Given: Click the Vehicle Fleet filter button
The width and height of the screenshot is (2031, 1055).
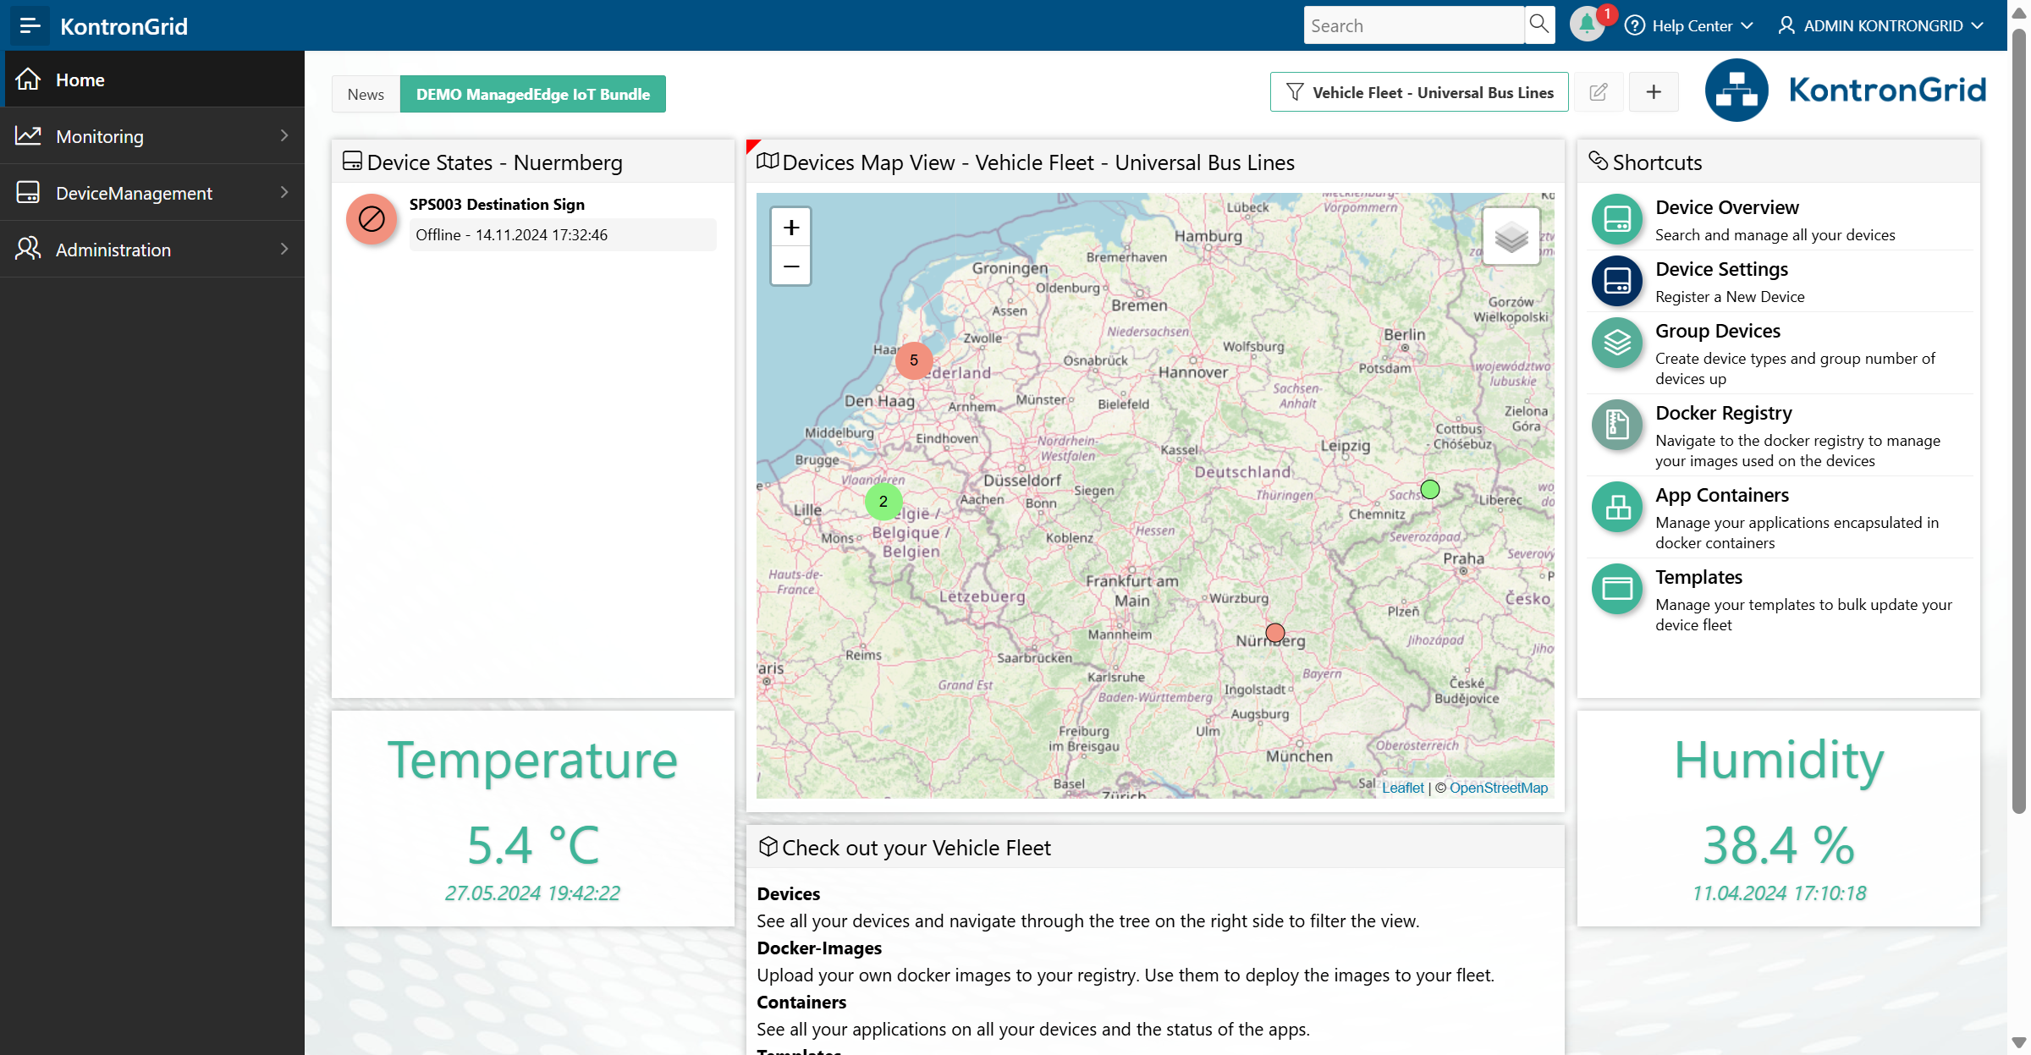Looking at the screenshot, I should click(1419, 92).
